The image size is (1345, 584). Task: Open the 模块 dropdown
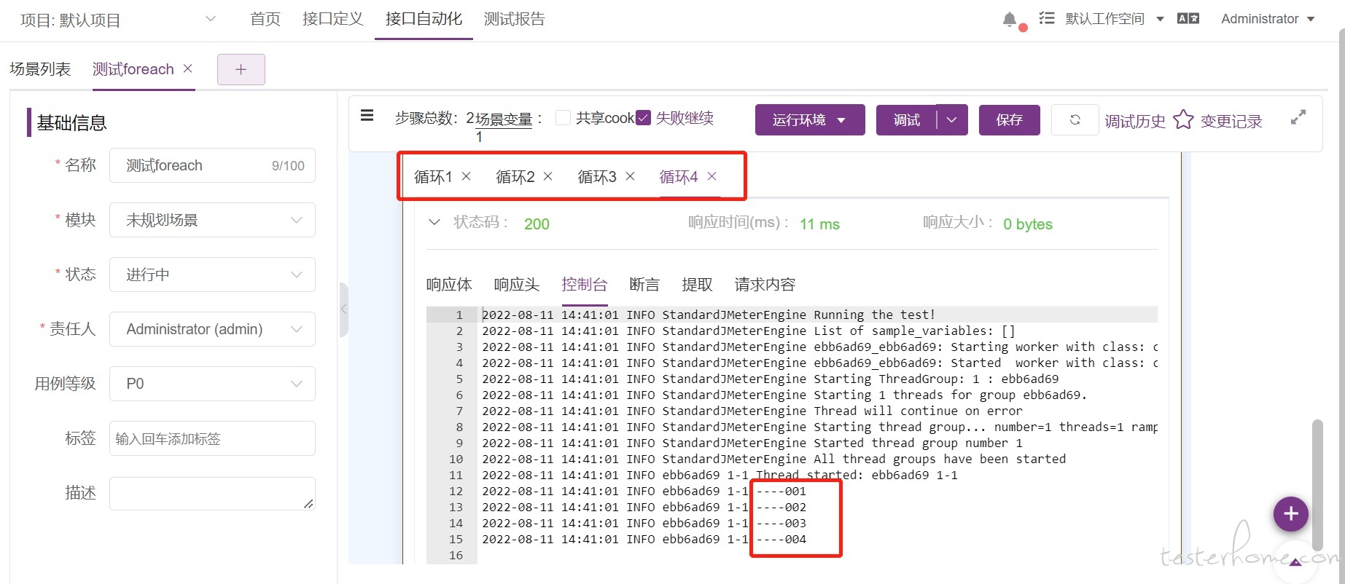tap(212, 220)
